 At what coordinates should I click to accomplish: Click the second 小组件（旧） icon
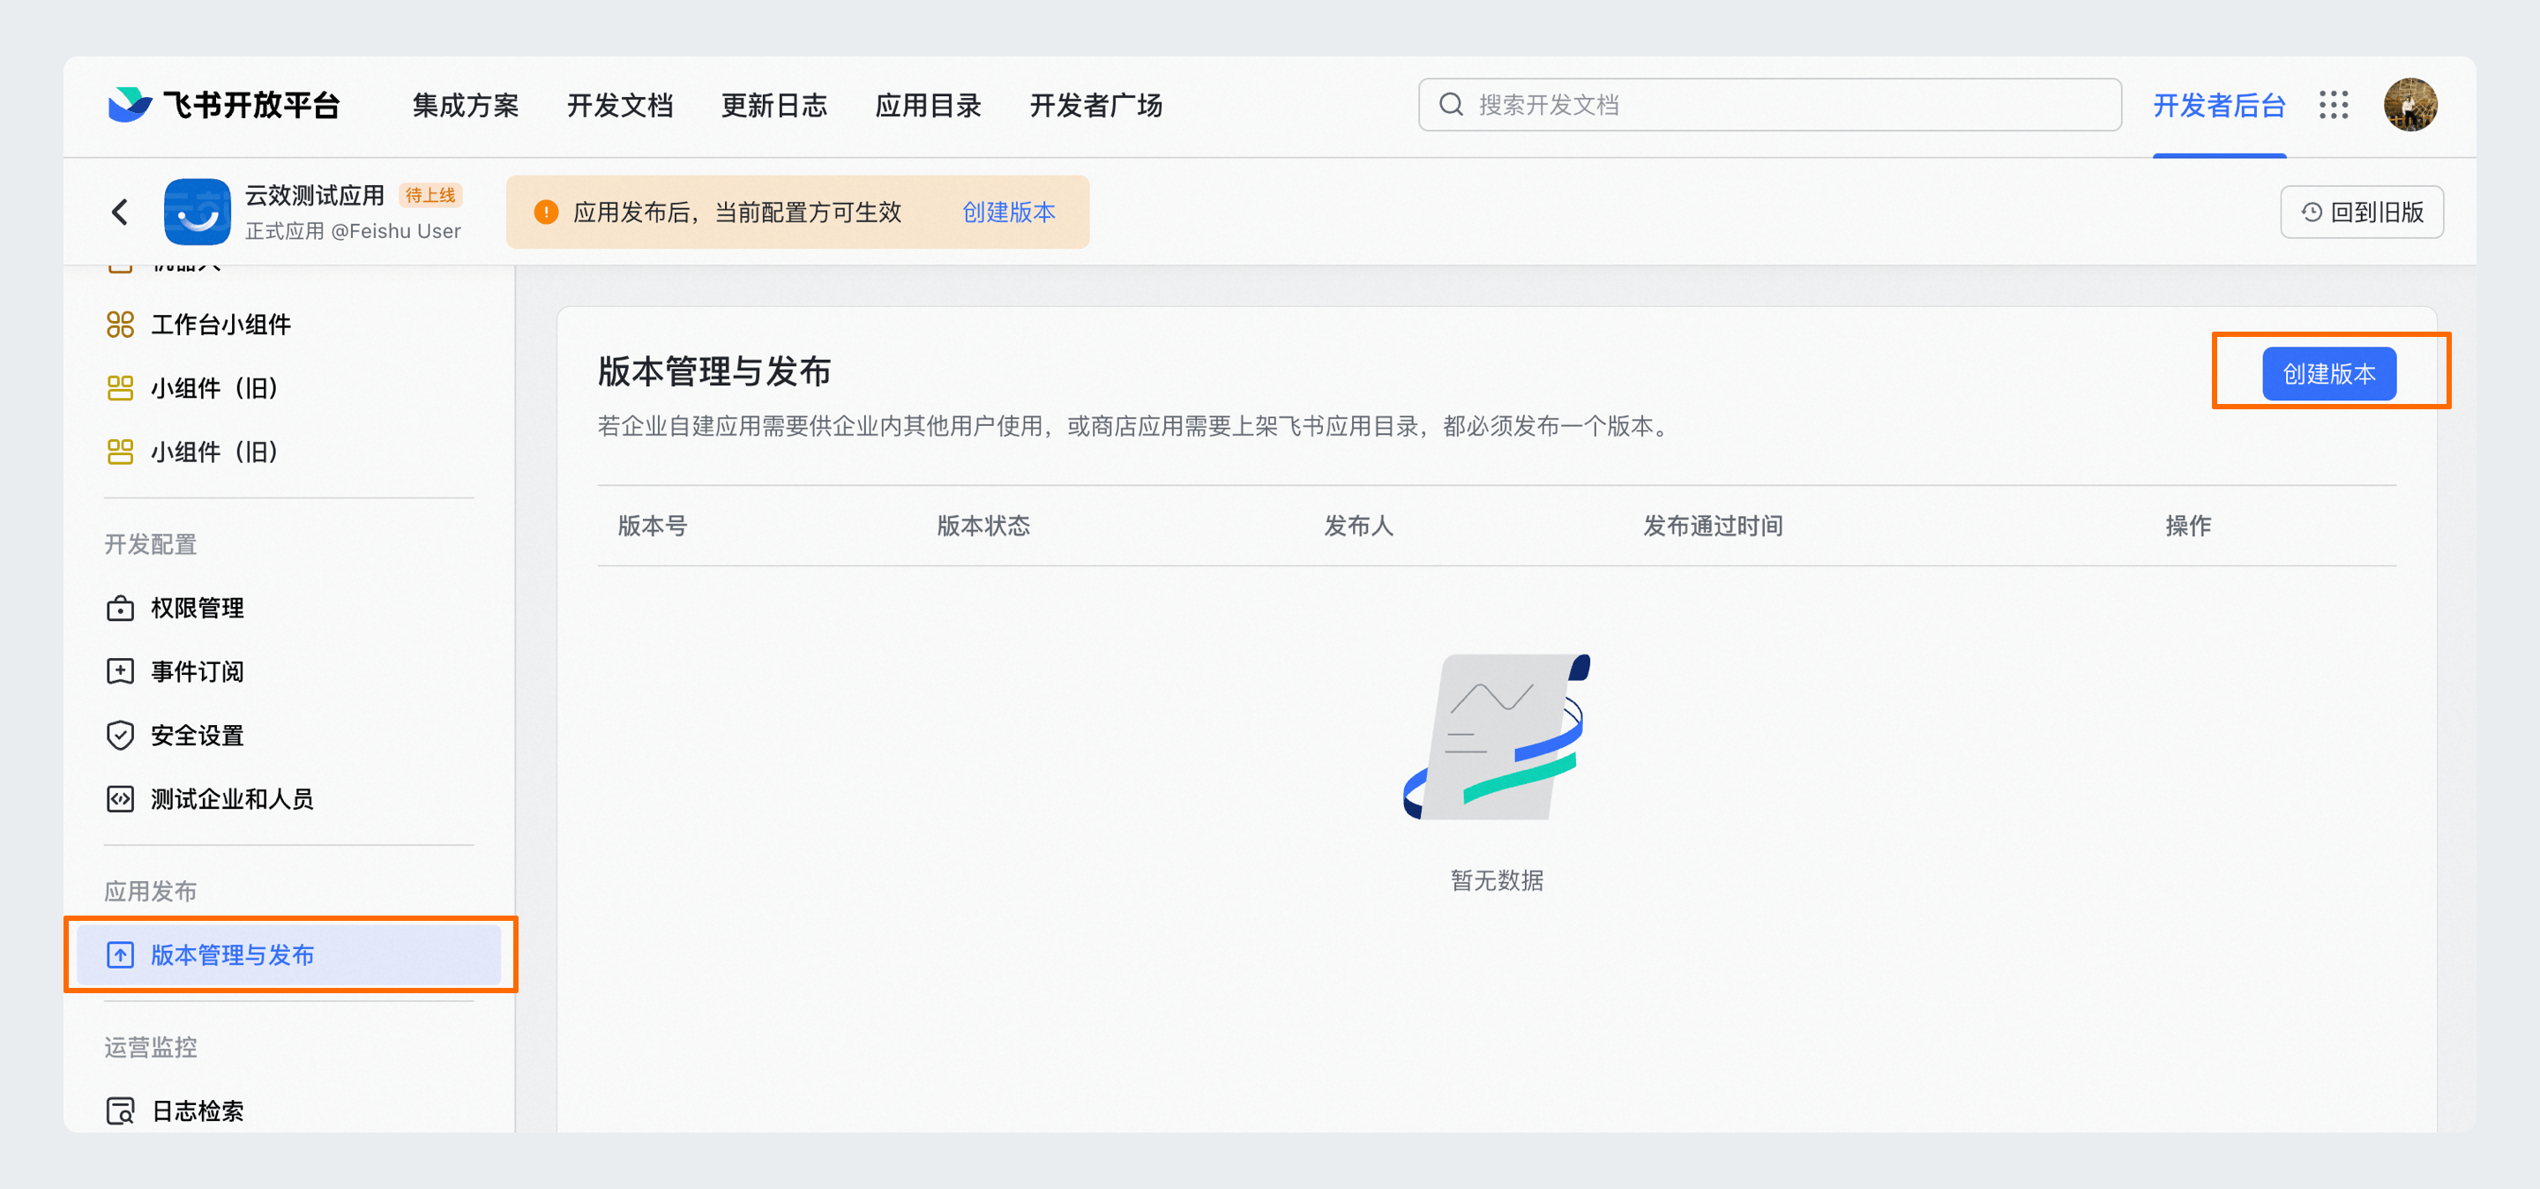coord(120,452)
